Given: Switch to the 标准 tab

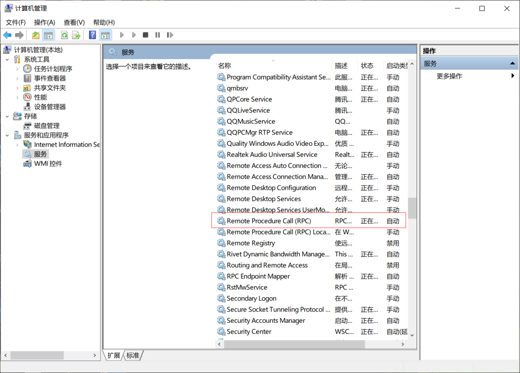Looking at the screenshot, I should 133,355.
